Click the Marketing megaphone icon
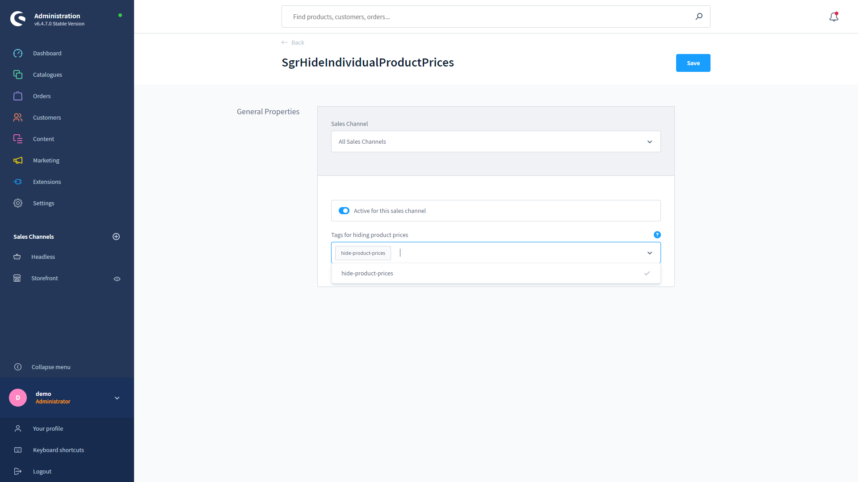Image resolution: width=858 pixels, height=482 pixels. [18, 160]
